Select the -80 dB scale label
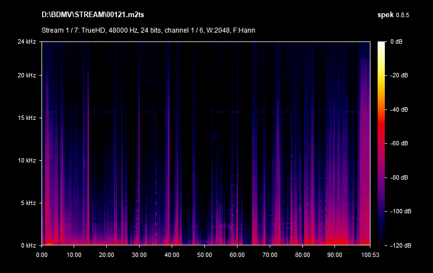This screenshot has height=273, width=433. 399,177
